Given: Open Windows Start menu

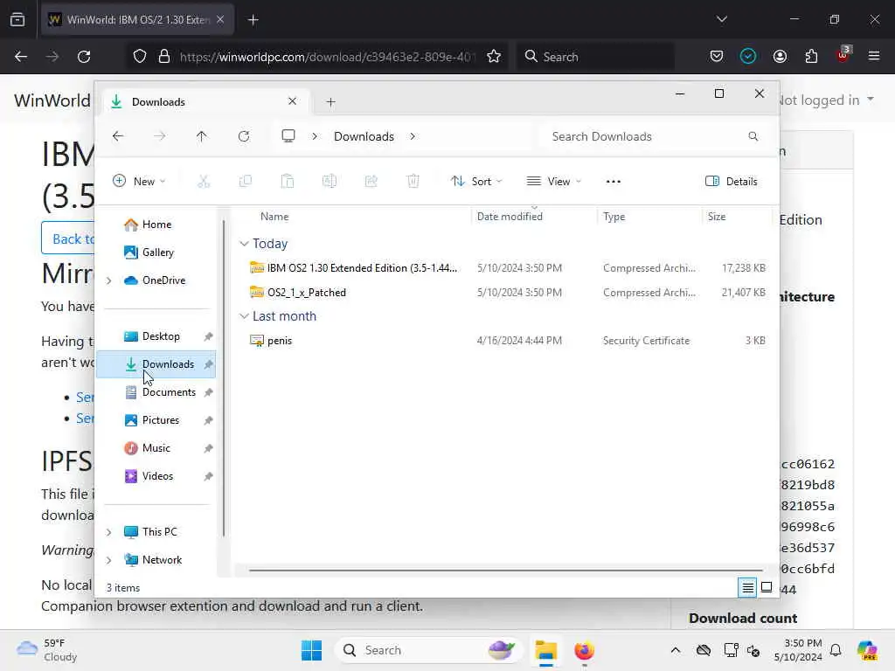Looking at the screenshot, I should (x=312, y=650).
